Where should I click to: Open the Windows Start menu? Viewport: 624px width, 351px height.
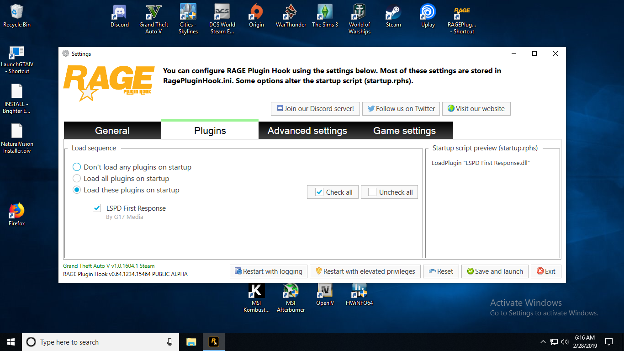11,342
